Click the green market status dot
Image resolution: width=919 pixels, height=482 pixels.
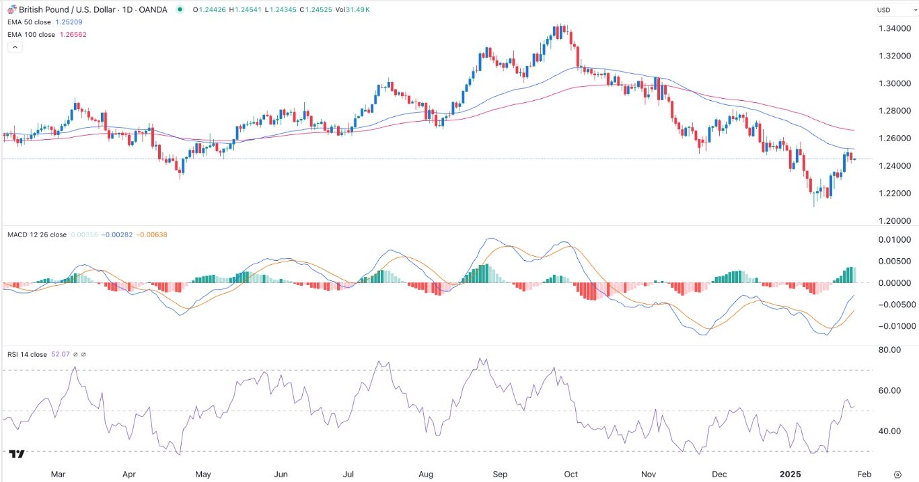179,9
